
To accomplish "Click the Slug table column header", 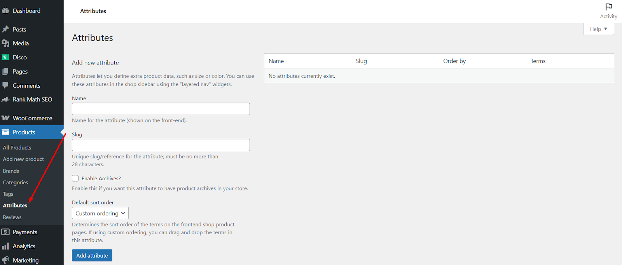I will coord(362,61).
